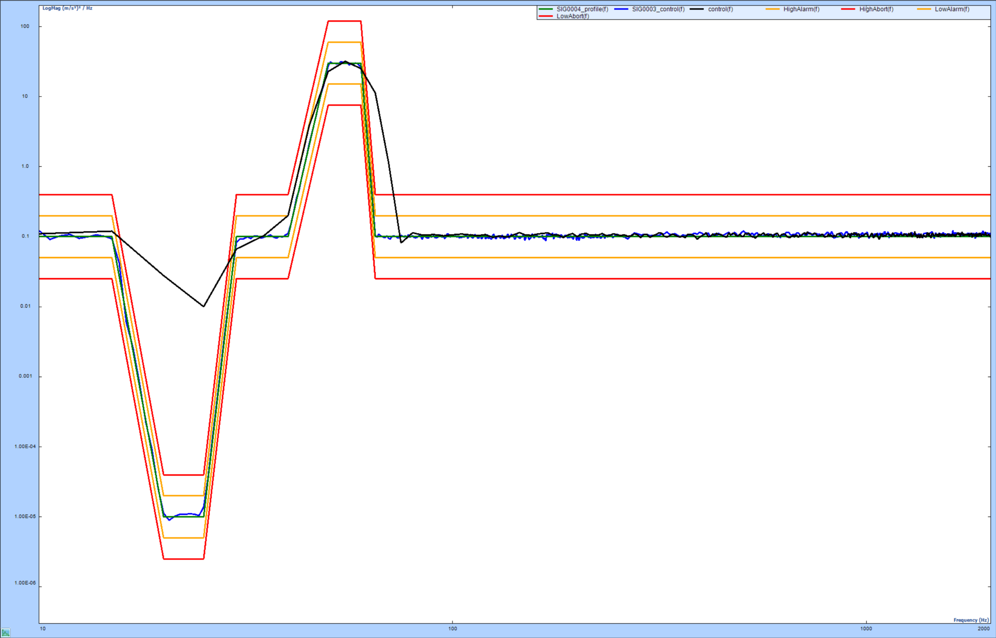
Task: Click the LowAbort(f) legend label
Action: pos(573,16)
